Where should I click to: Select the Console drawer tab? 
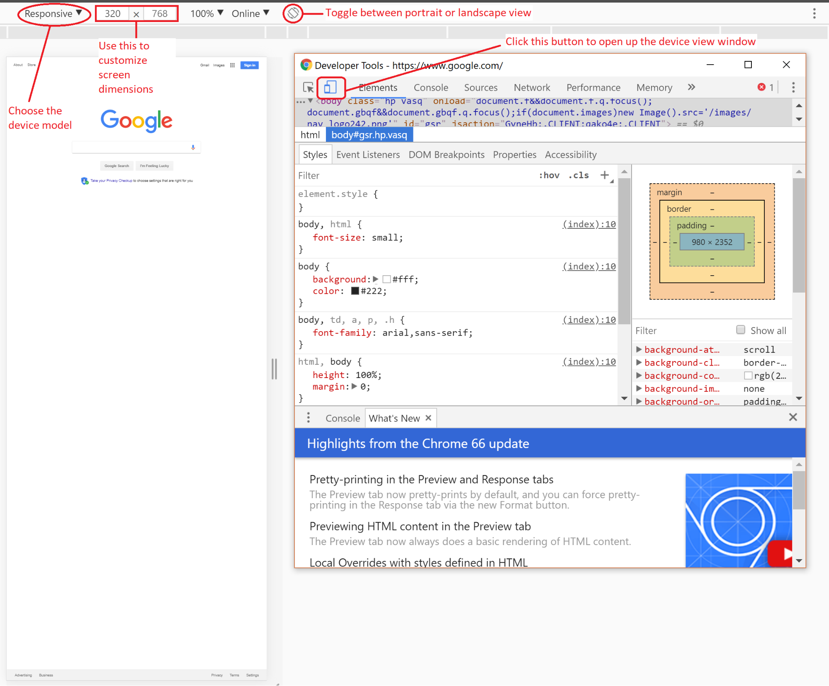point(343,418)
